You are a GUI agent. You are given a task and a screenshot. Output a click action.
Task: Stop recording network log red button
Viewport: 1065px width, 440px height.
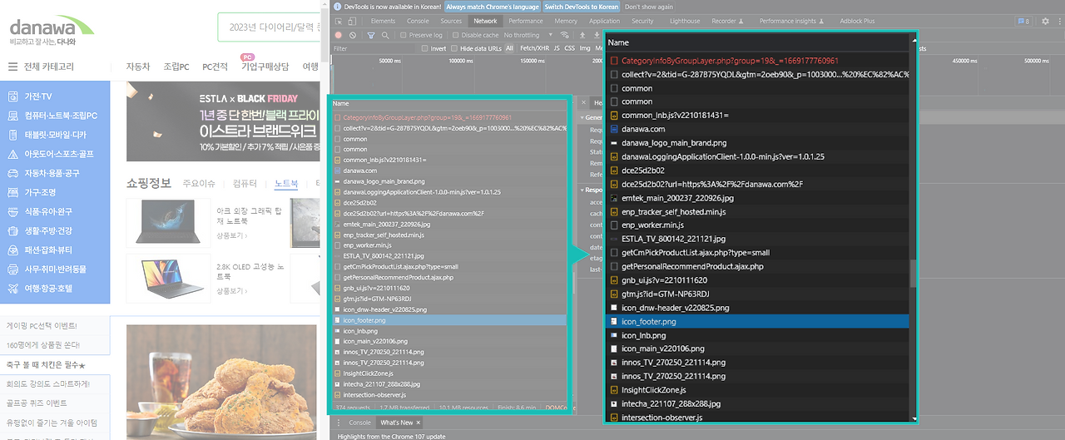[x=339, y=35]
